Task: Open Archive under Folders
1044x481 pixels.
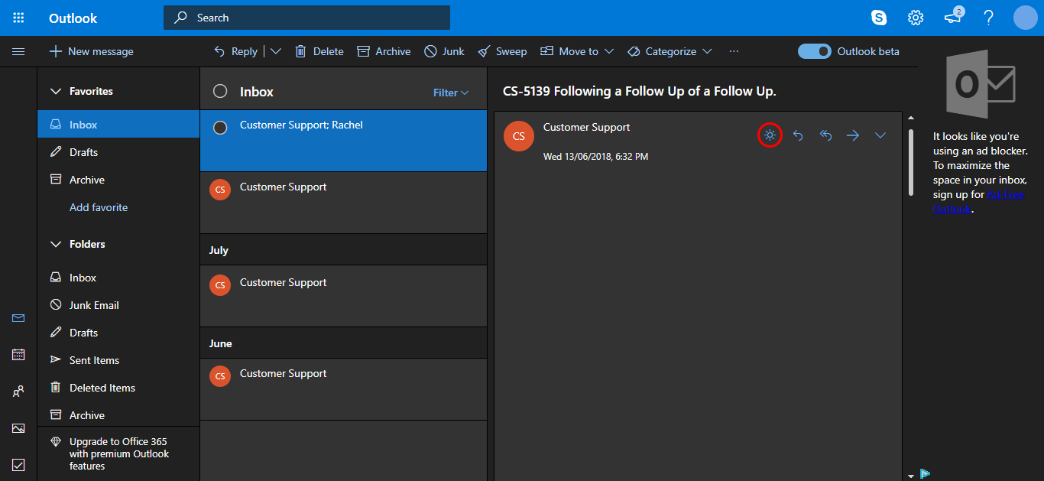Action: coord(118,414)
